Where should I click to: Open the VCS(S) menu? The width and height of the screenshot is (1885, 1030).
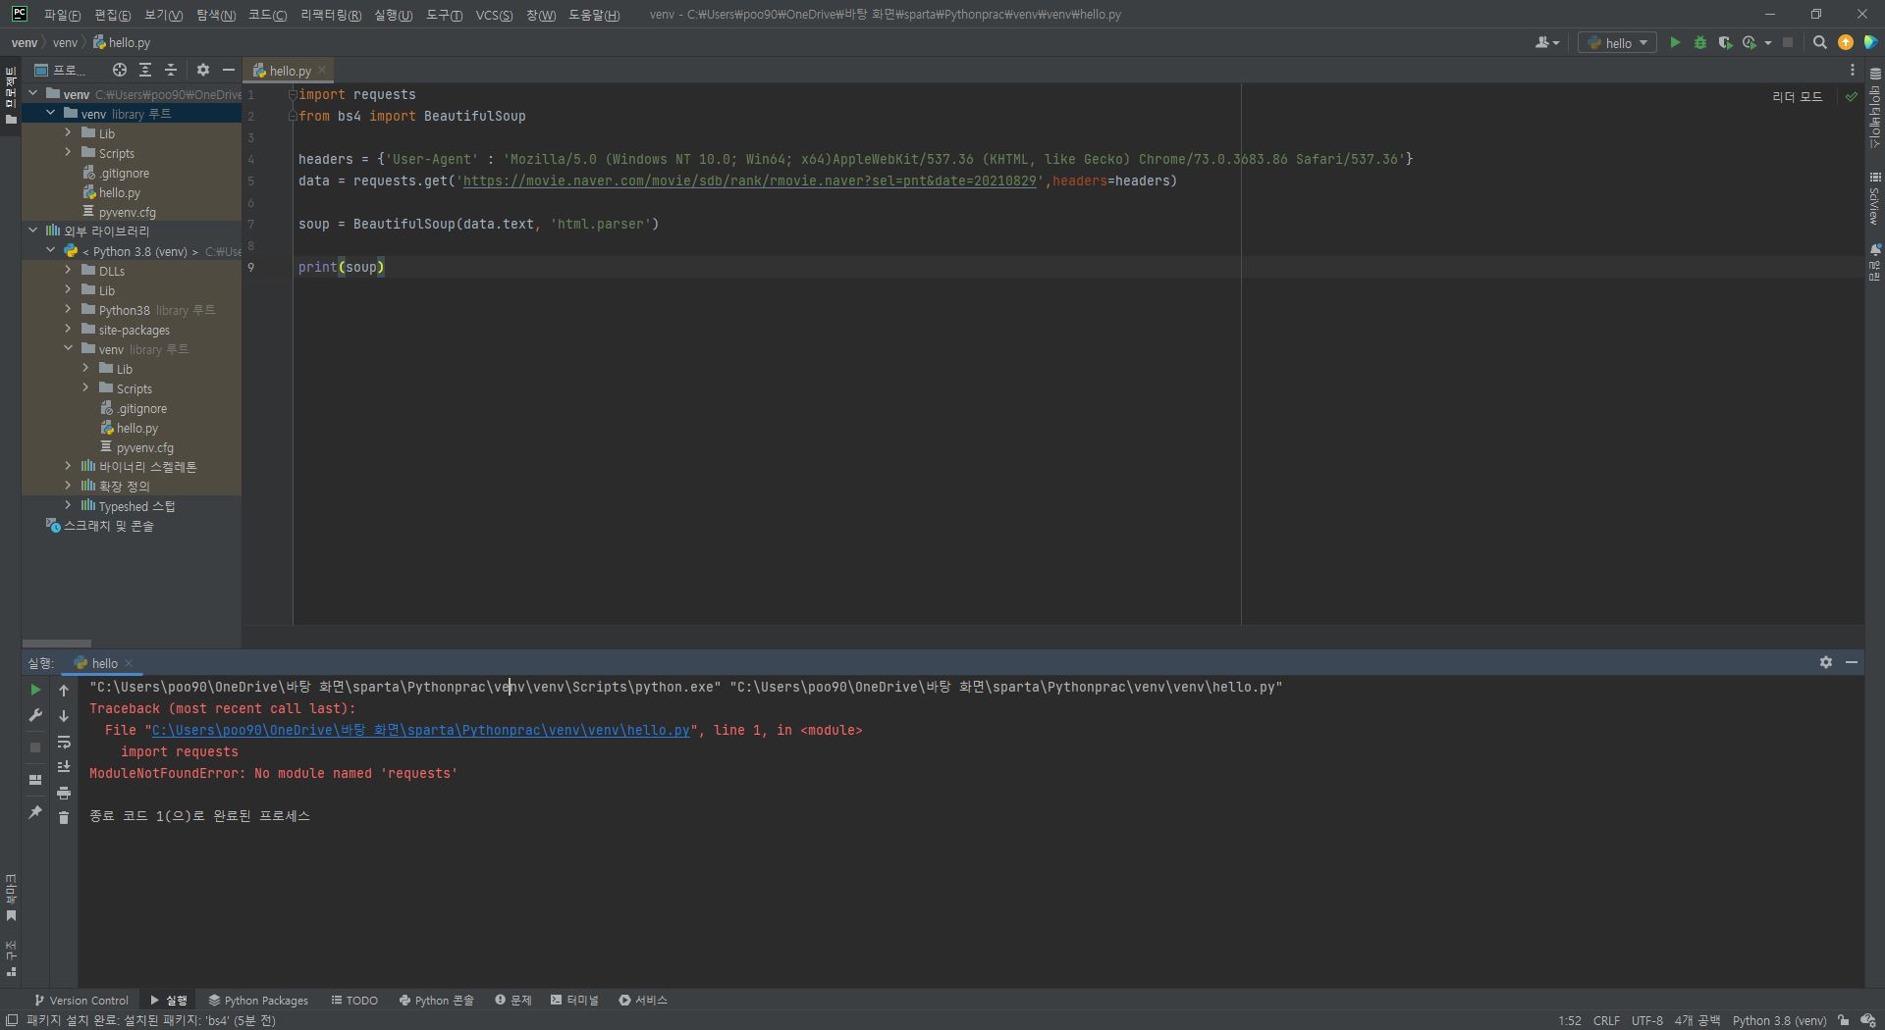point(494,15)
